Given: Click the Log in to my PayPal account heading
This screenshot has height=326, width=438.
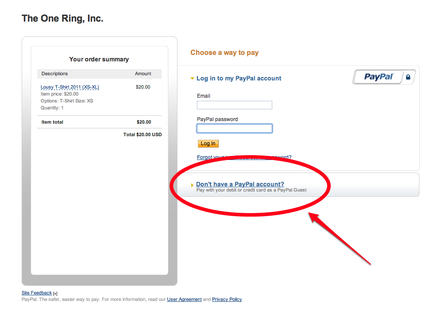Looking at the screenshot, I should coord(239,78).
